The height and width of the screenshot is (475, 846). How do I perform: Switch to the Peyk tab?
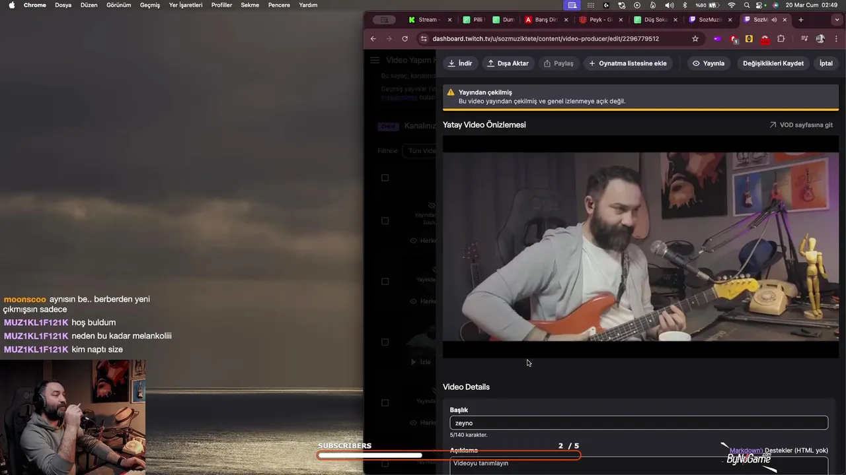(601, 20)
